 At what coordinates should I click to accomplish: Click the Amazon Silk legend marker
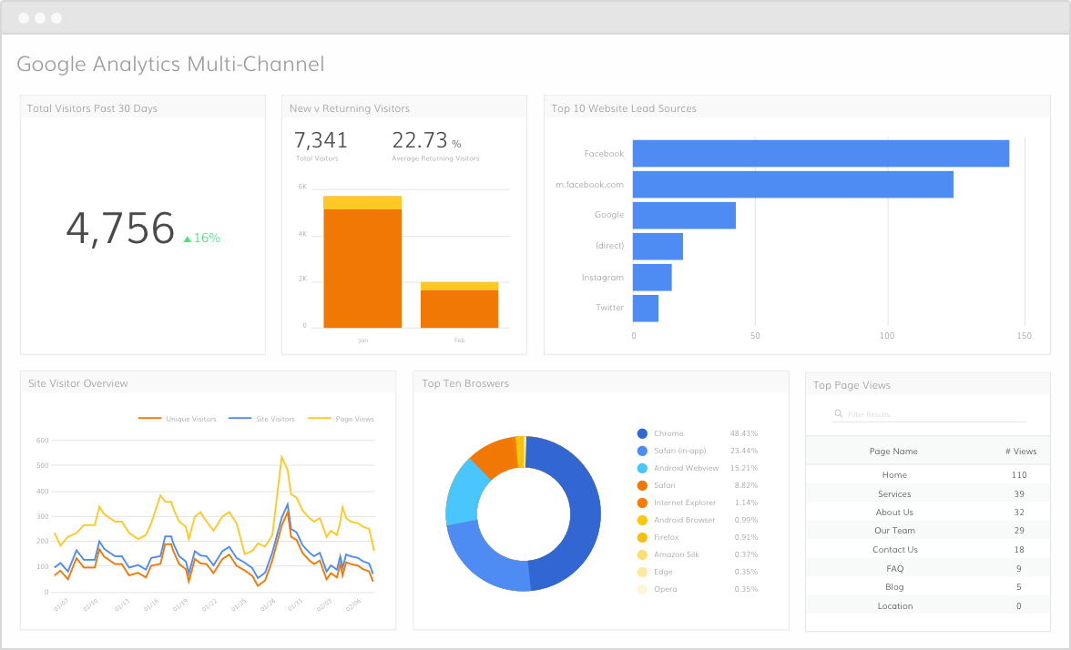tap(642, 554)
